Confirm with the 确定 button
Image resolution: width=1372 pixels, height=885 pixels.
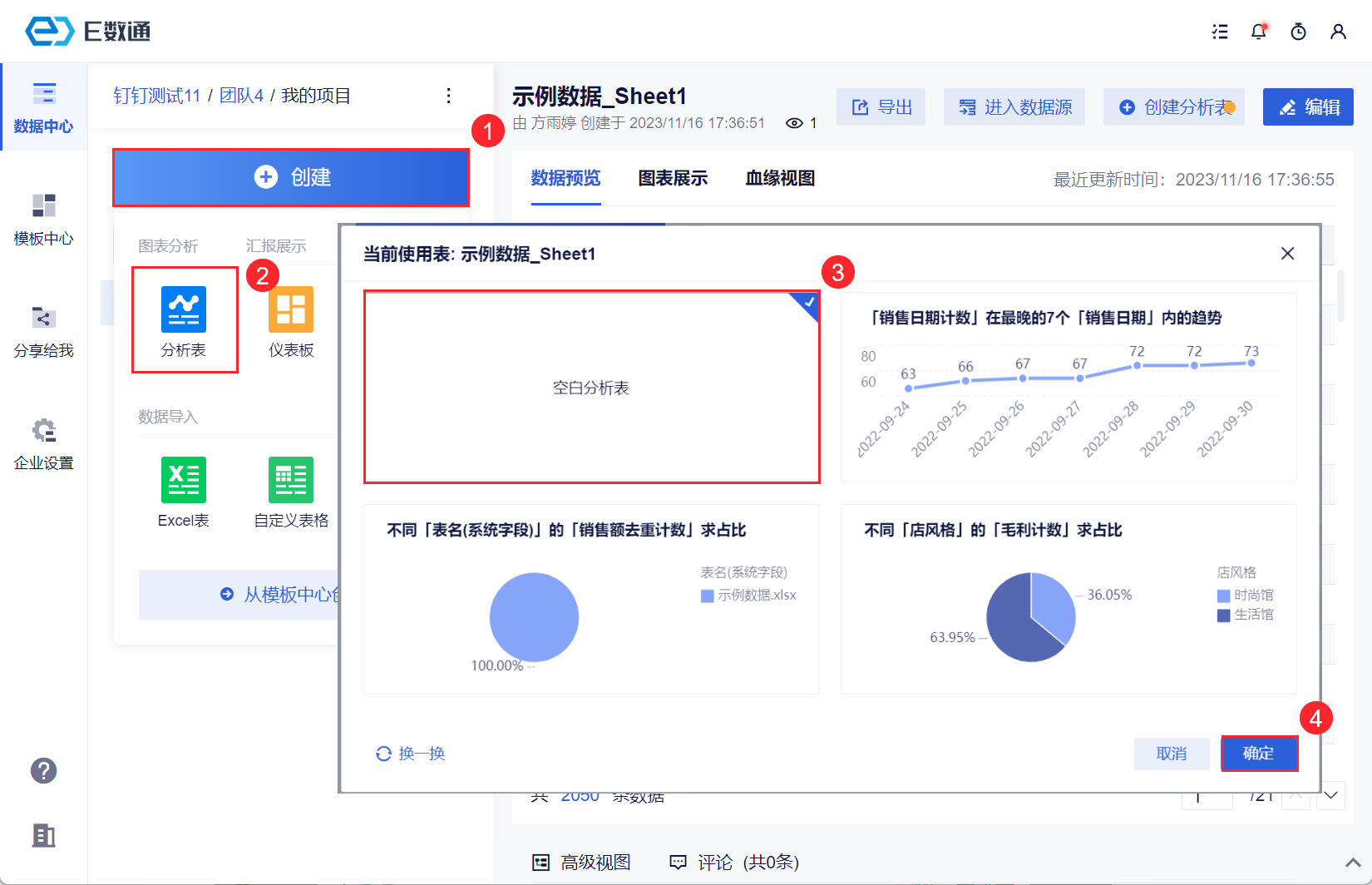tap(1259, 754)
